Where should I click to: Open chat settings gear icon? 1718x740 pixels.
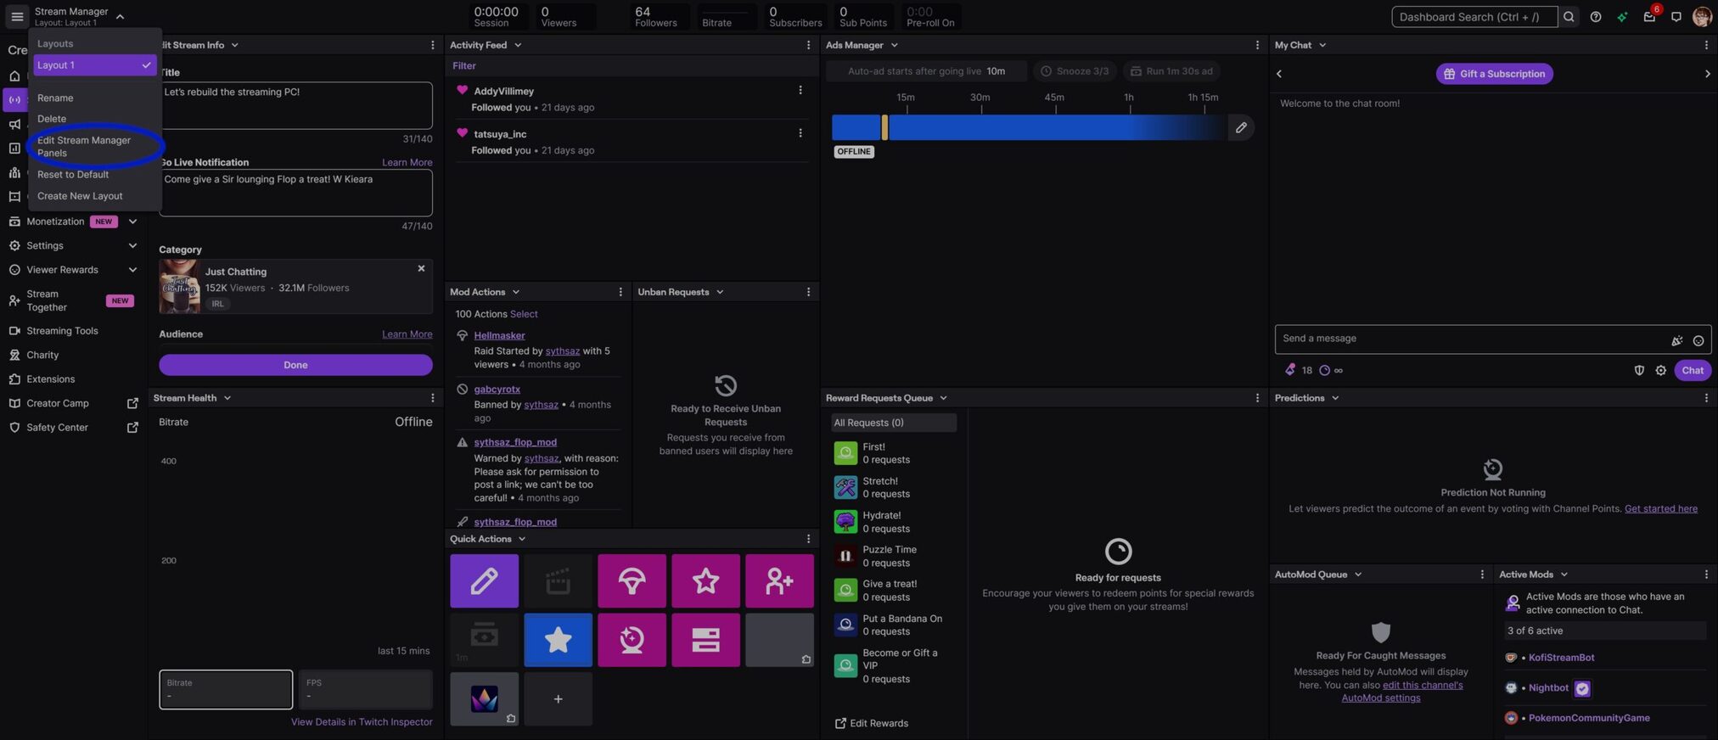(1661, 371)
